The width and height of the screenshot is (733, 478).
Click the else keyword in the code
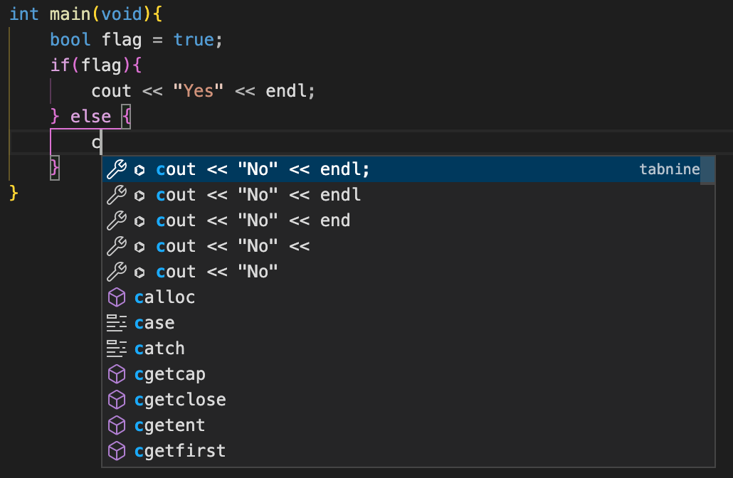click(x=90, y=117)
